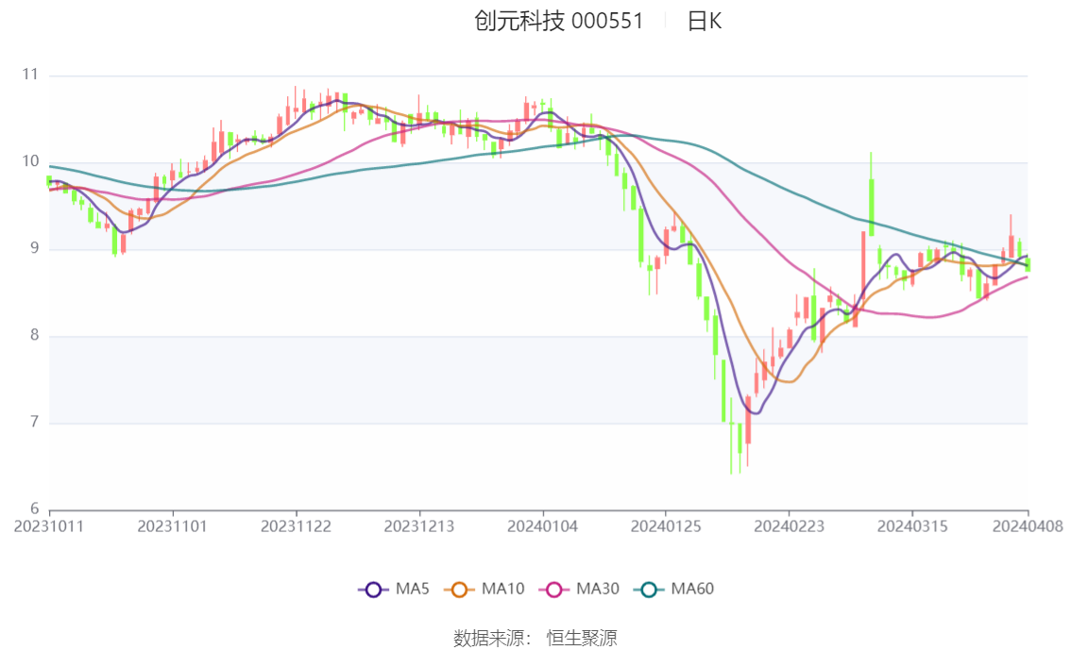Select the 20240104 date axis label
The height and width of the screenshot is (650, 1071).
point(542,526)
